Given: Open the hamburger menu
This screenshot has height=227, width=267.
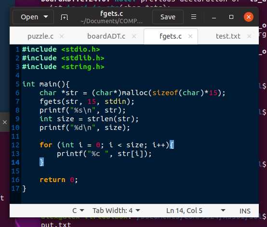Looking at the screenshot, I should 194,17.
